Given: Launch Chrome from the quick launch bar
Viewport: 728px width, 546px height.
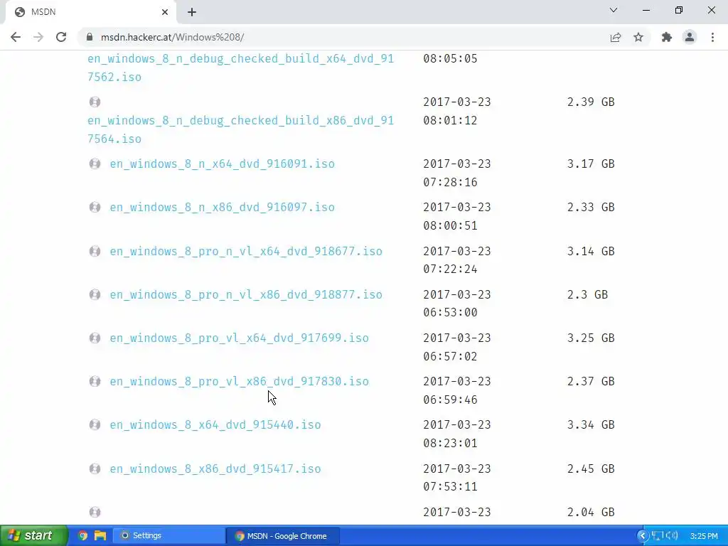Looking at the screenshot, I should [82, 536].
